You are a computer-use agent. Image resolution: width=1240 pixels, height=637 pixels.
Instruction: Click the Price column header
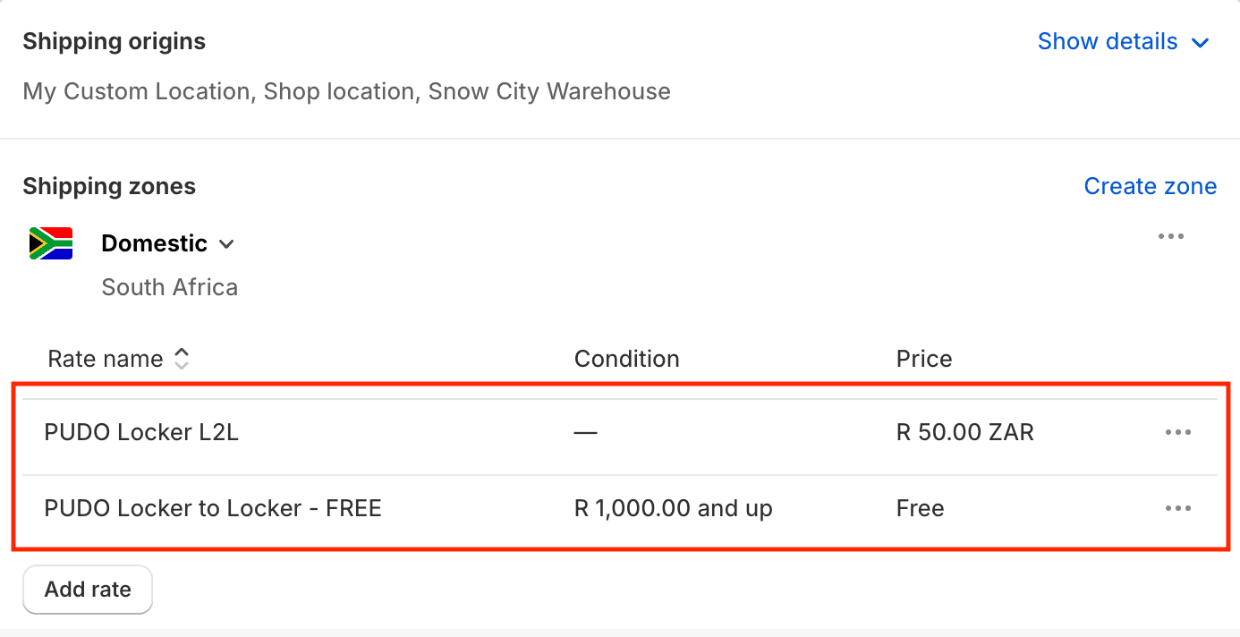(924, 359)
